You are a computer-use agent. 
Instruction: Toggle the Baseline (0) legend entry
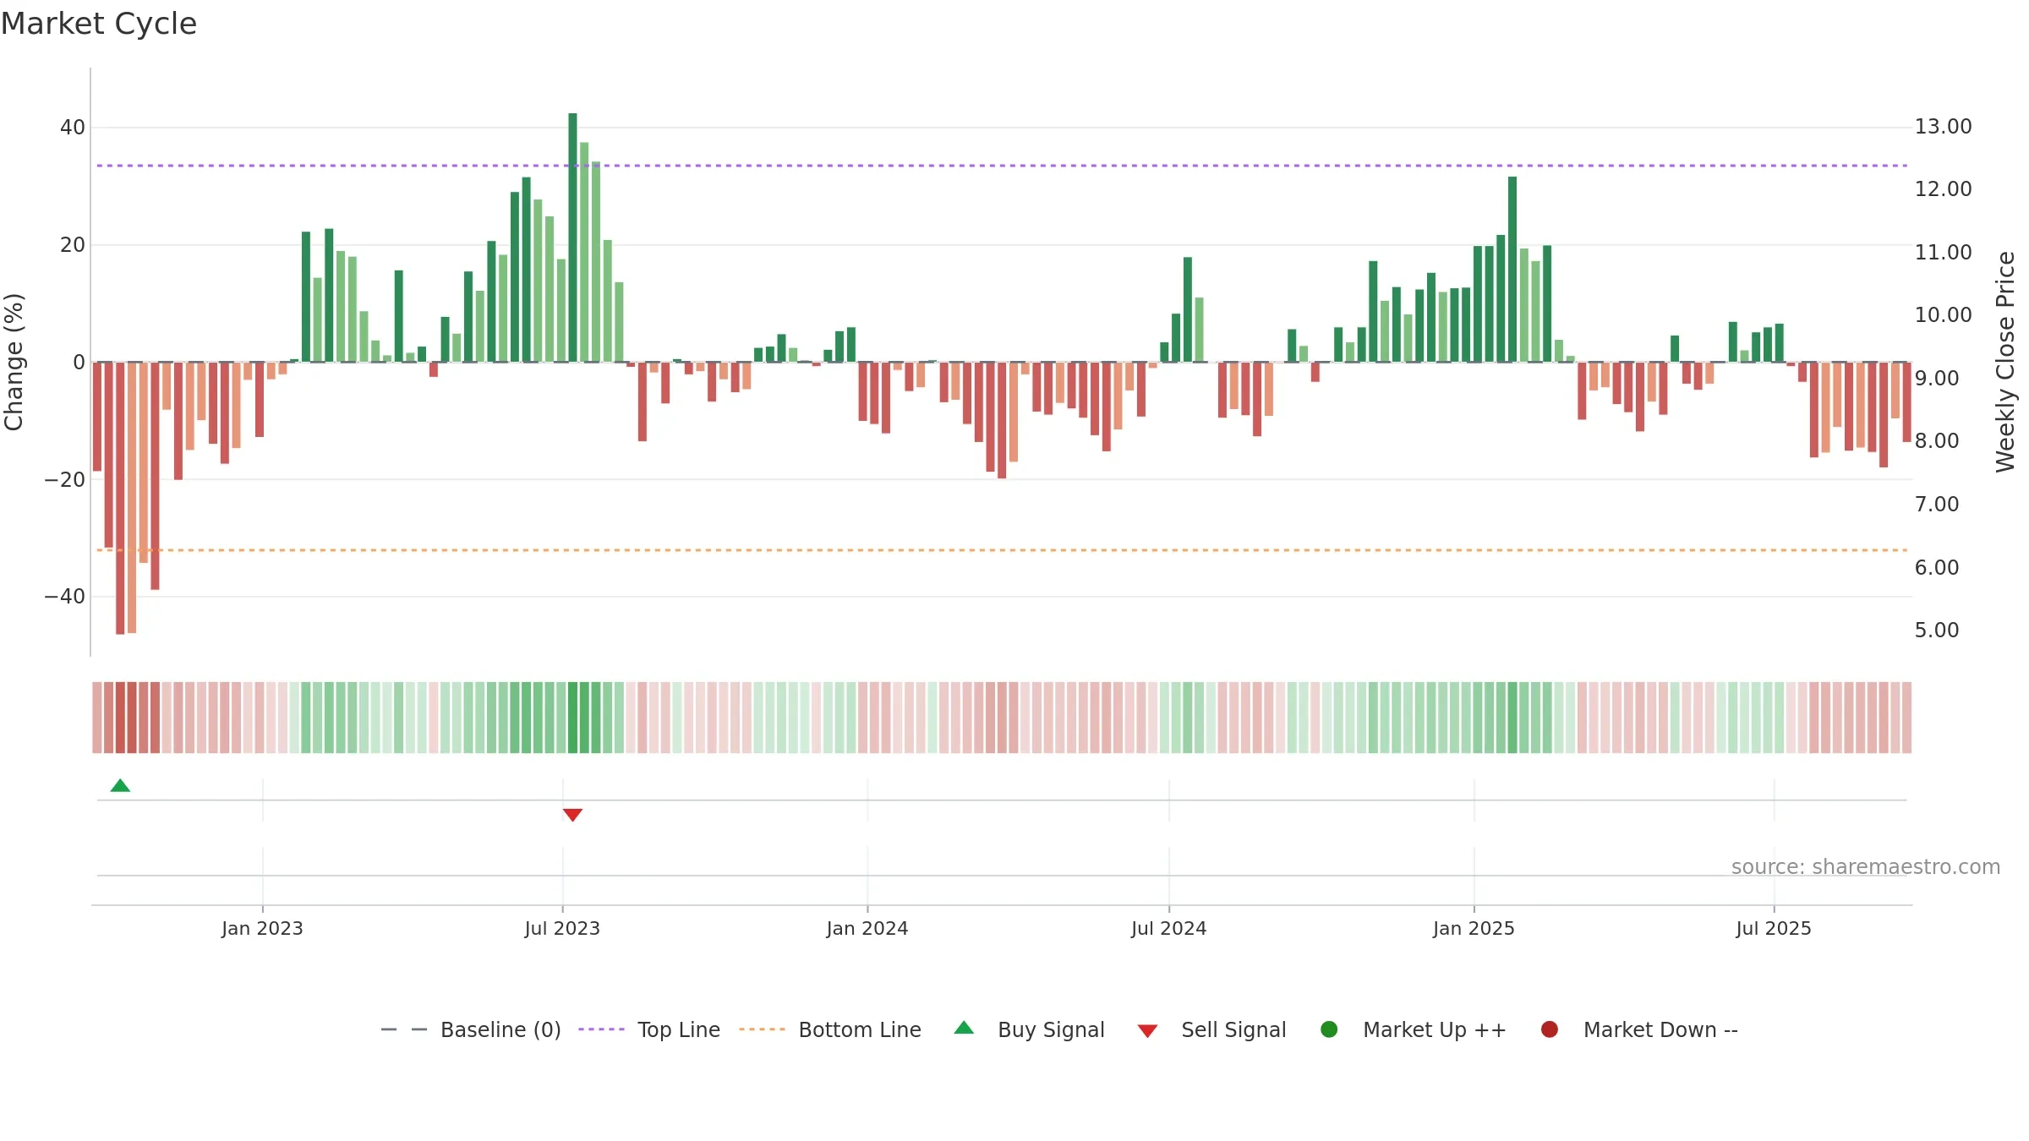(x=471, y=1029)
